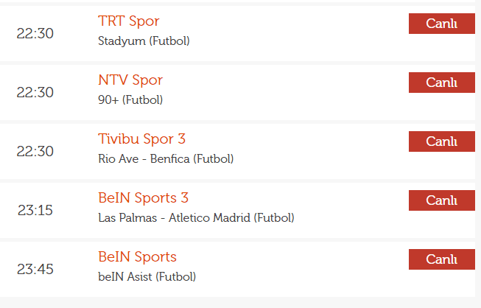Select the Rio Ave - Benfica match entry
The image size is (481, 308).
pyautogui.click(x=166, y=159)
